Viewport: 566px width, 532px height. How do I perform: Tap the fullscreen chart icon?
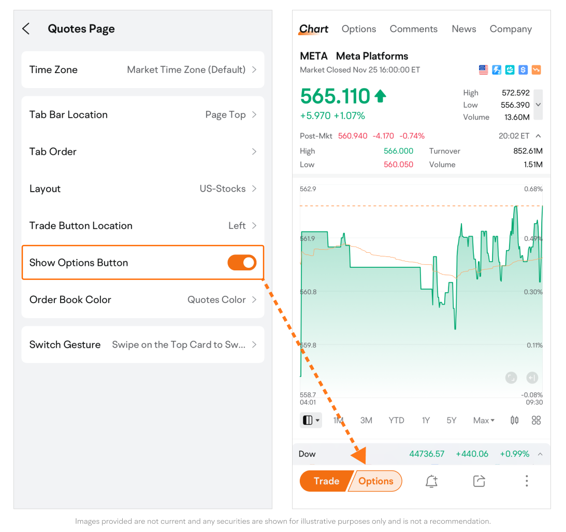(511, 378)
